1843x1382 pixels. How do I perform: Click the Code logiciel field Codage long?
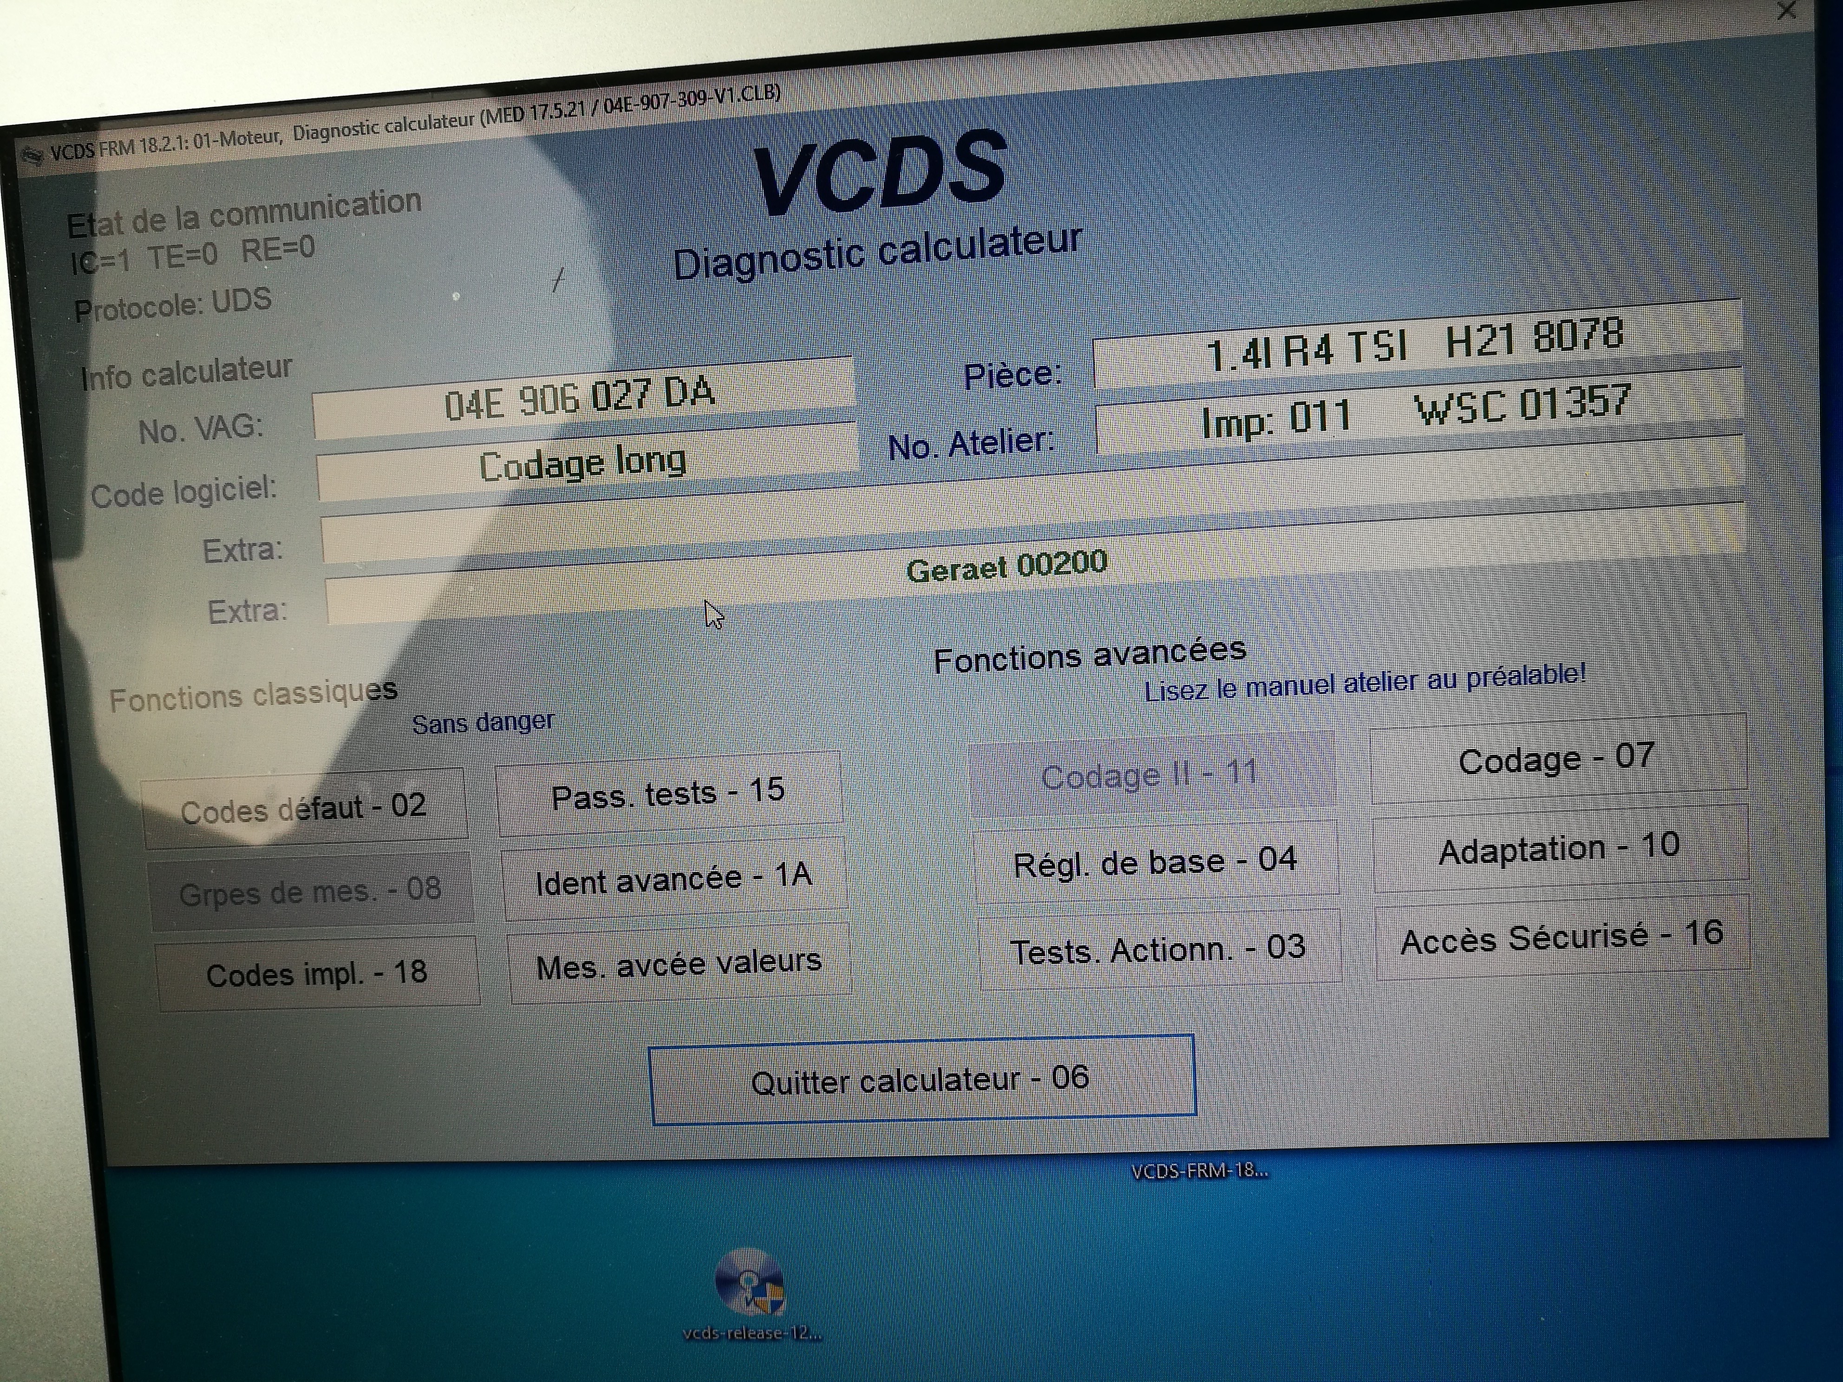[583, 463]
